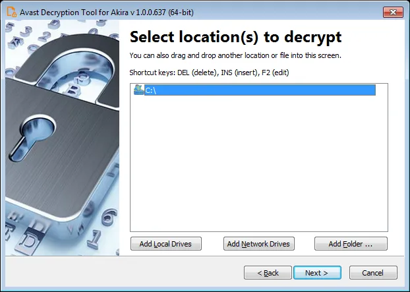Click the 'Select location(s) to decrypt' heading

point(235,37)
